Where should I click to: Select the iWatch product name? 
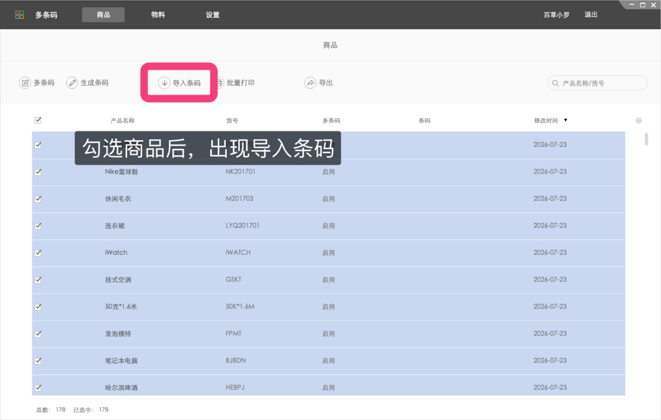tap(116, 253)
